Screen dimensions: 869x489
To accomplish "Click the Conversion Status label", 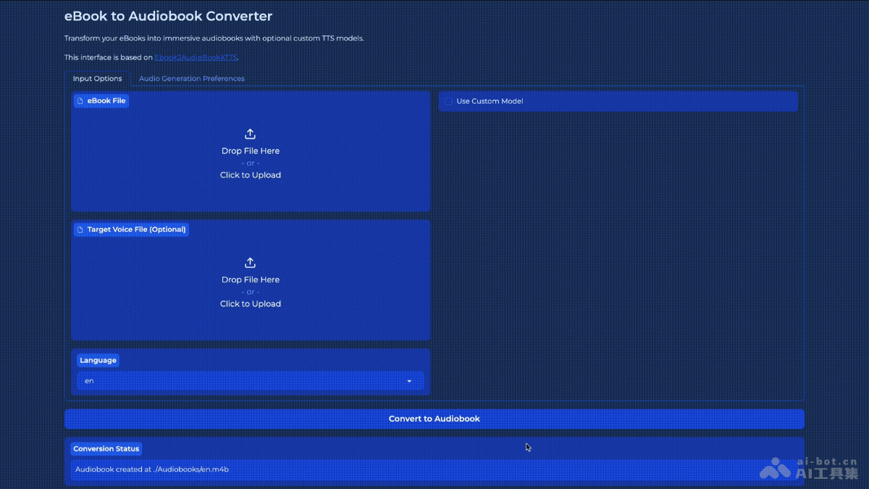I will (x=106, y=449).
